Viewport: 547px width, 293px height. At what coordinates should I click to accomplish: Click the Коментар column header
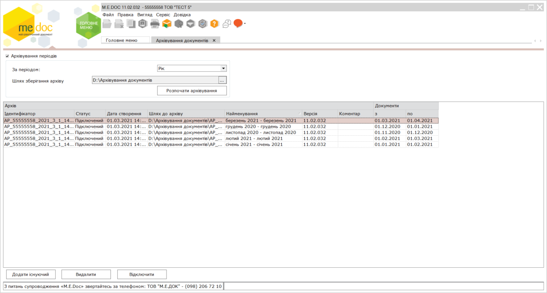355,114
